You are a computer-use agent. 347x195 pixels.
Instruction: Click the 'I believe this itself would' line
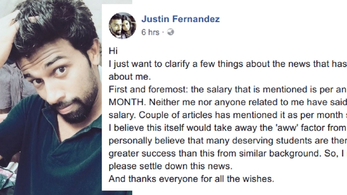tap(228, 128)
